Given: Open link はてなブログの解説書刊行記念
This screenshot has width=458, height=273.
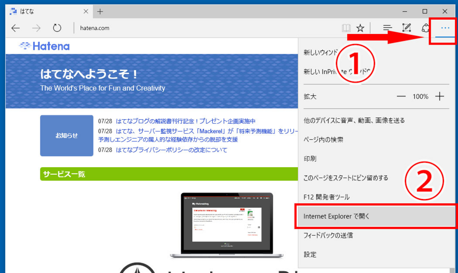Looking at the screenshot, I should (186, 121).
